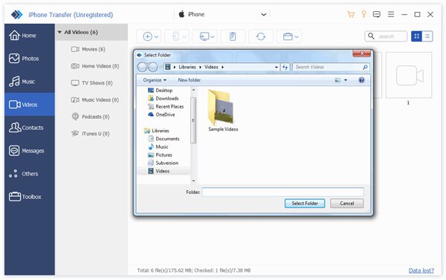446x280 pixels.
Task: Open the Organize dropdown menu
Action: (155, 80)
